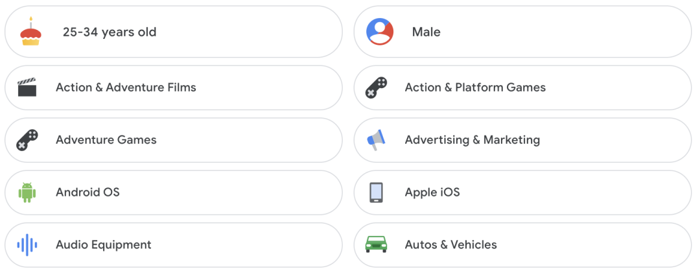Image resolution: width=700 pixels, height=273 pixels.
Task: Open the 25-34 years old card
Action: click(x=174, y=32)
